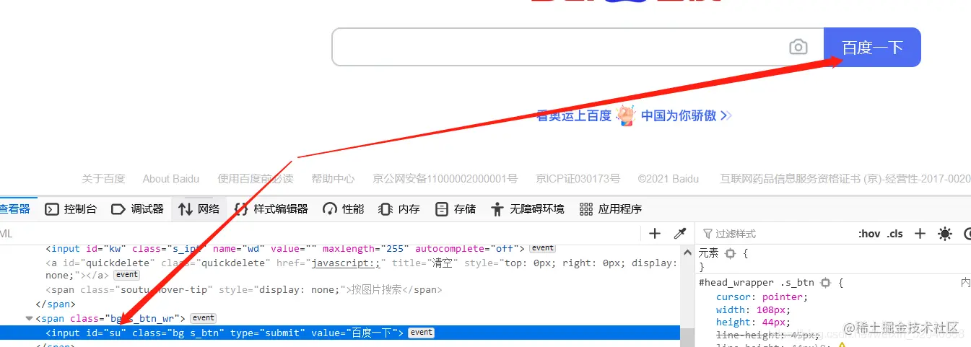The image size is (971, 347).
Task: Select the input id="su" element row
Action: click(339, 333)
